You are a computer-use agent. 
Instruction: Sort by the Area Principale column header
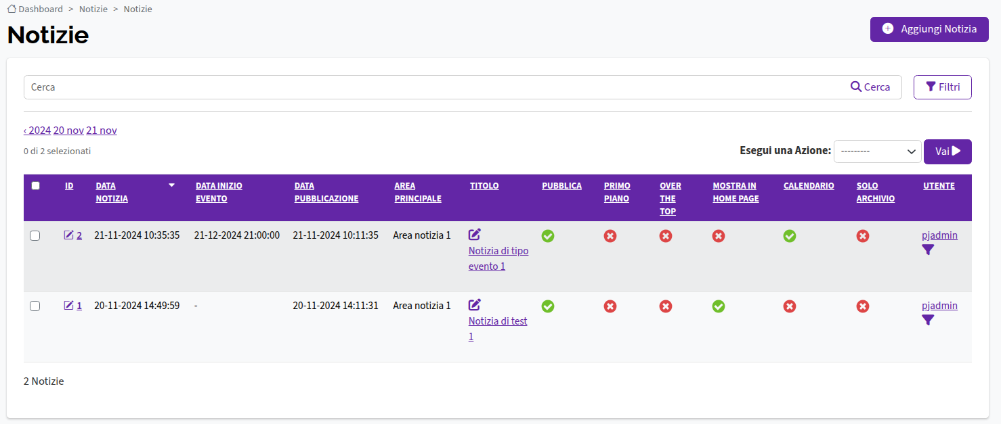click(418, 192)
